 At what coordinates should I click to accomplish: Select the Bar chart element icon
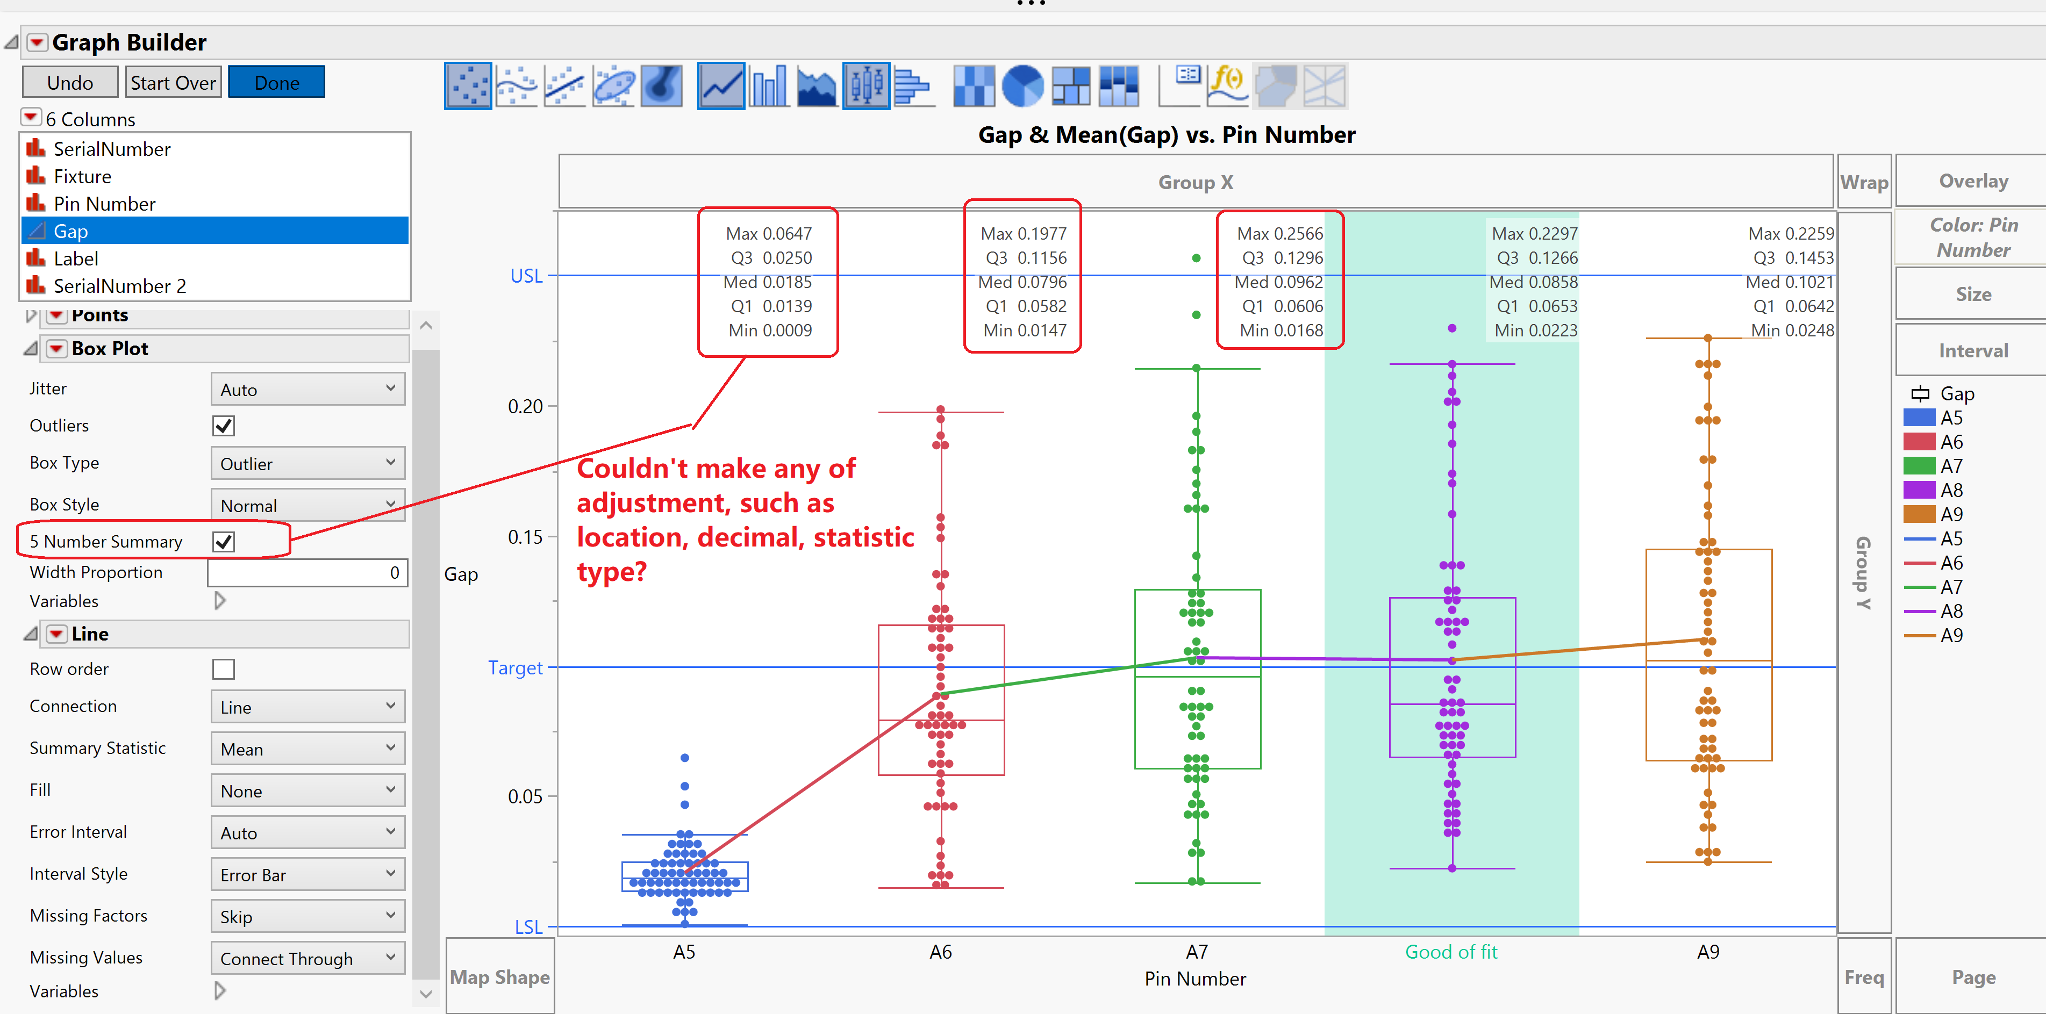[769, 86]
